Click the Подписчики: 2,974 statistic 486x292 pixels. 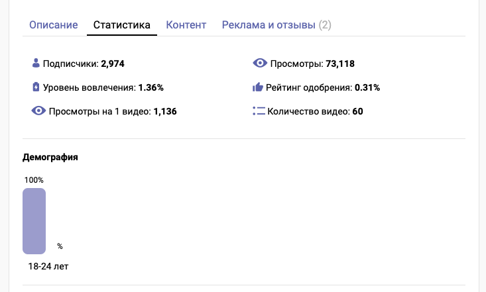(x=84, y=64)
